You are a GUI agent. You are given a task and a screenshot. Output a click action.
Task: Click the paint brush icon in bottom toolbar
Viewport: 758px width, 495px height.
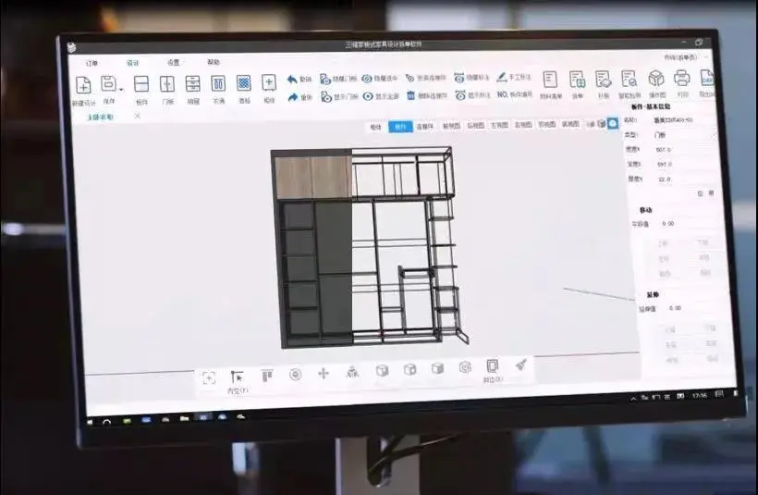[520, 365]
